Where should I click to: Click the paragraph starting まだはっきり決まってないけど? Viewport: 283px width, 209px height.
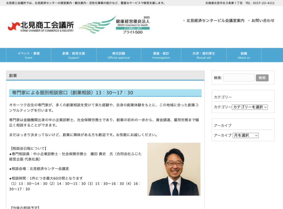click(x=83, y=135)
